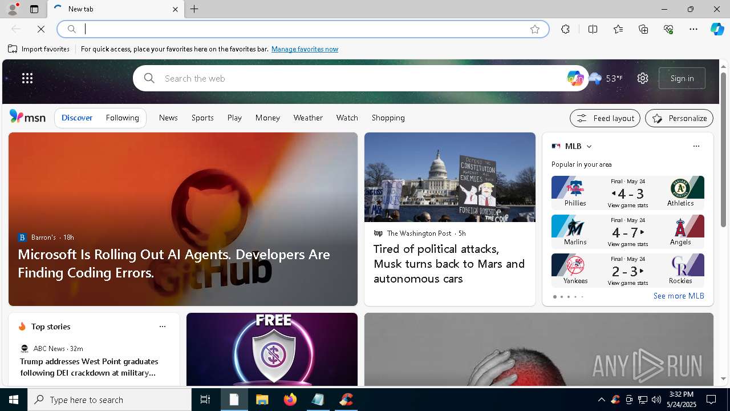Launch Firefox from taskbar

pos(290,400)
